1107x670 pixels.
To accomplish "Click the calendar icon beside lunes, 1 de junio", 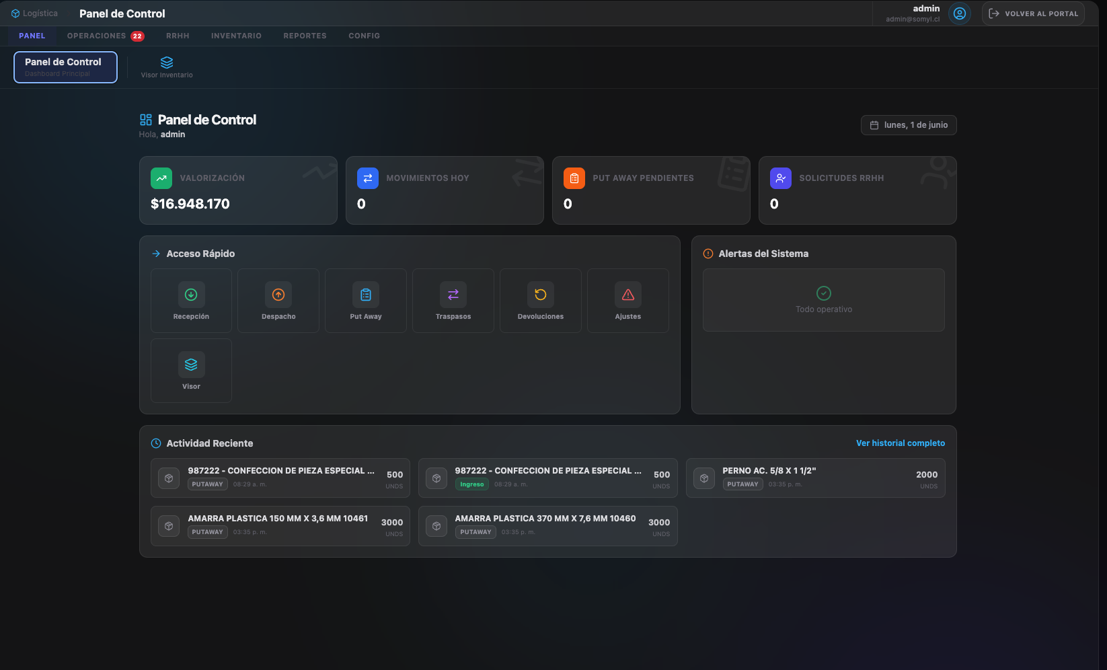I will pos(874,125).
